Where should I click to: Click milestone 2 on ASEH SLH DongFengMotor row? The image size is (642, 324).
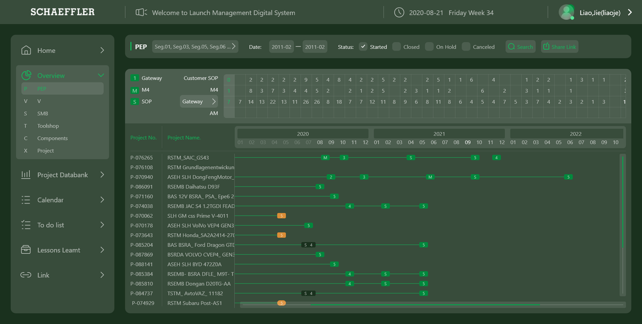pos(331,177)
